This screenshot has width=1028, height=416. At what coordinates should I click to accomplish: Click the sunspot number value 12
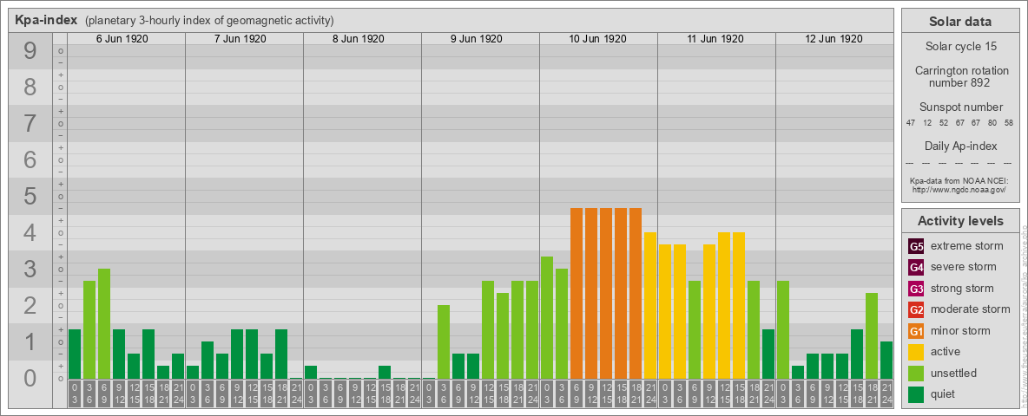tap(927, 123)
